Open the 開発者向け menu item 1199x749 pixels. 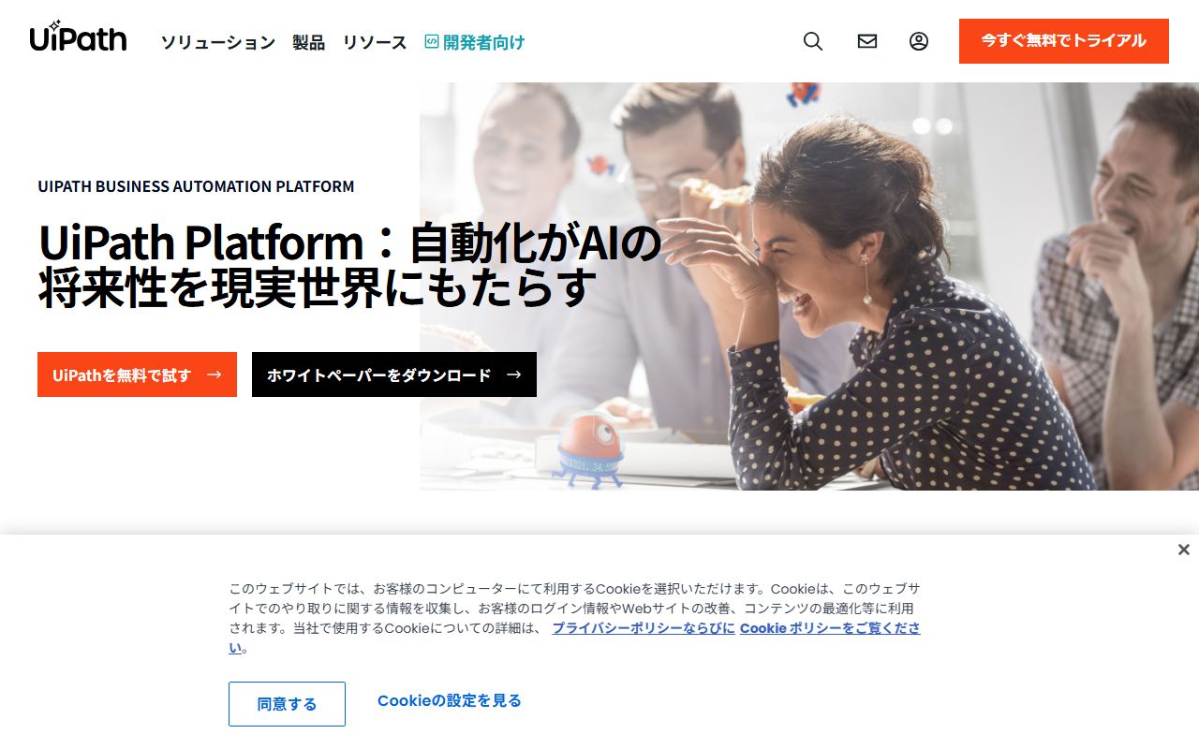(483, 42)
